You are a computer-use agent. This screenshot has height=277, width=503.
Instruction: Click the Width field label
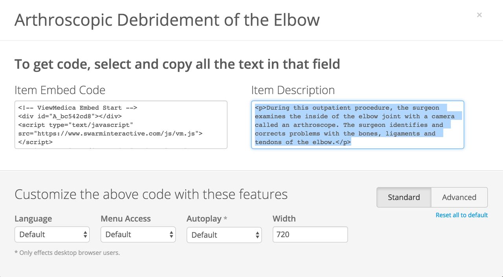click(x=284, y=218)
